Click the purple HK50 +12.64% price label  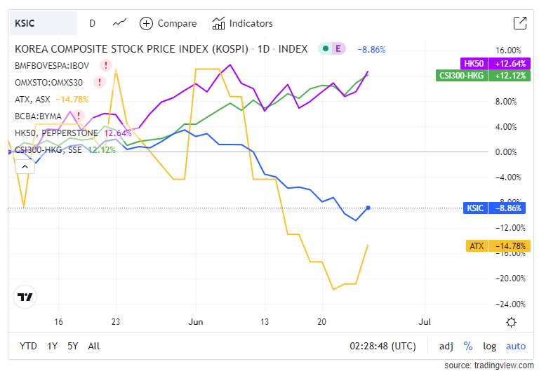pyautogui.click(x=495, y=64)
